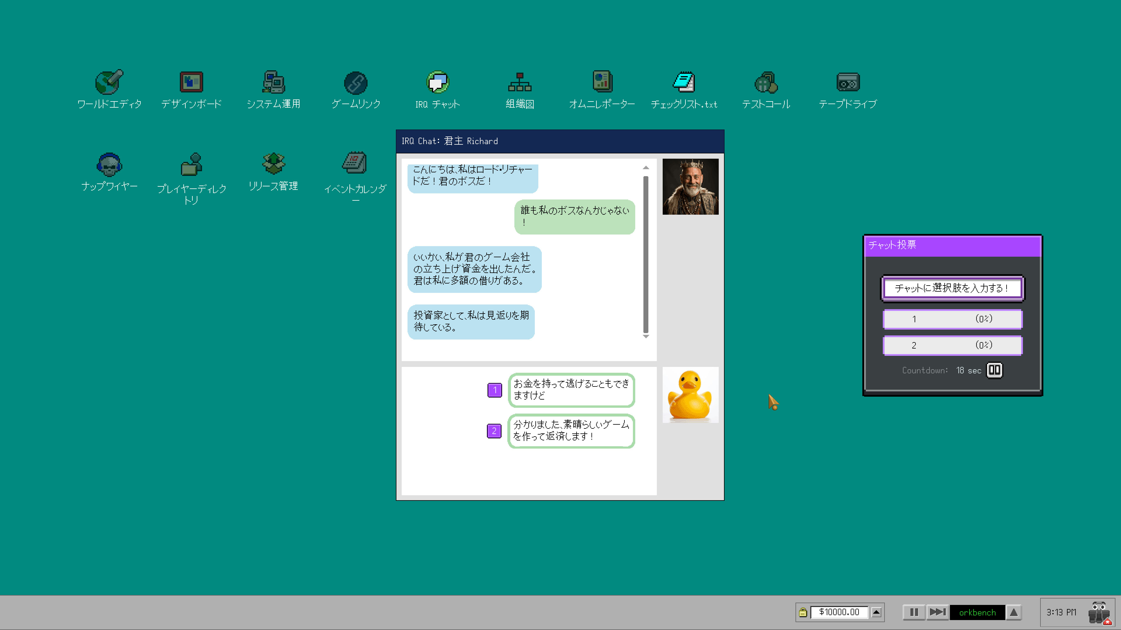Click the chat scroll-down arrow
Image resolution: width=1121 pixels, height=630 pixels.
click(x=646, y=337)
